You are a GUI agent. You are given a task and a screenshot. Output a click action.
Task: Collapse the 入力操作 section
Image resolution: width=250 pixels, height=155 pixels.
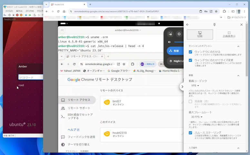[238, 148]
